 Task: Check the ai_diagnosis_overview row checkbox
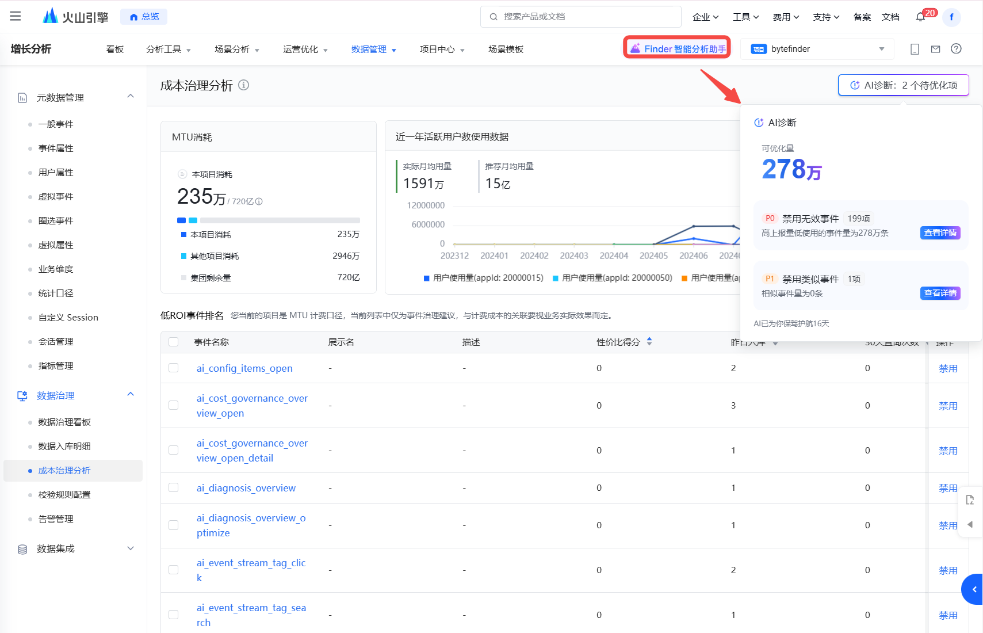pyautogui.click(x=173, y=487)
